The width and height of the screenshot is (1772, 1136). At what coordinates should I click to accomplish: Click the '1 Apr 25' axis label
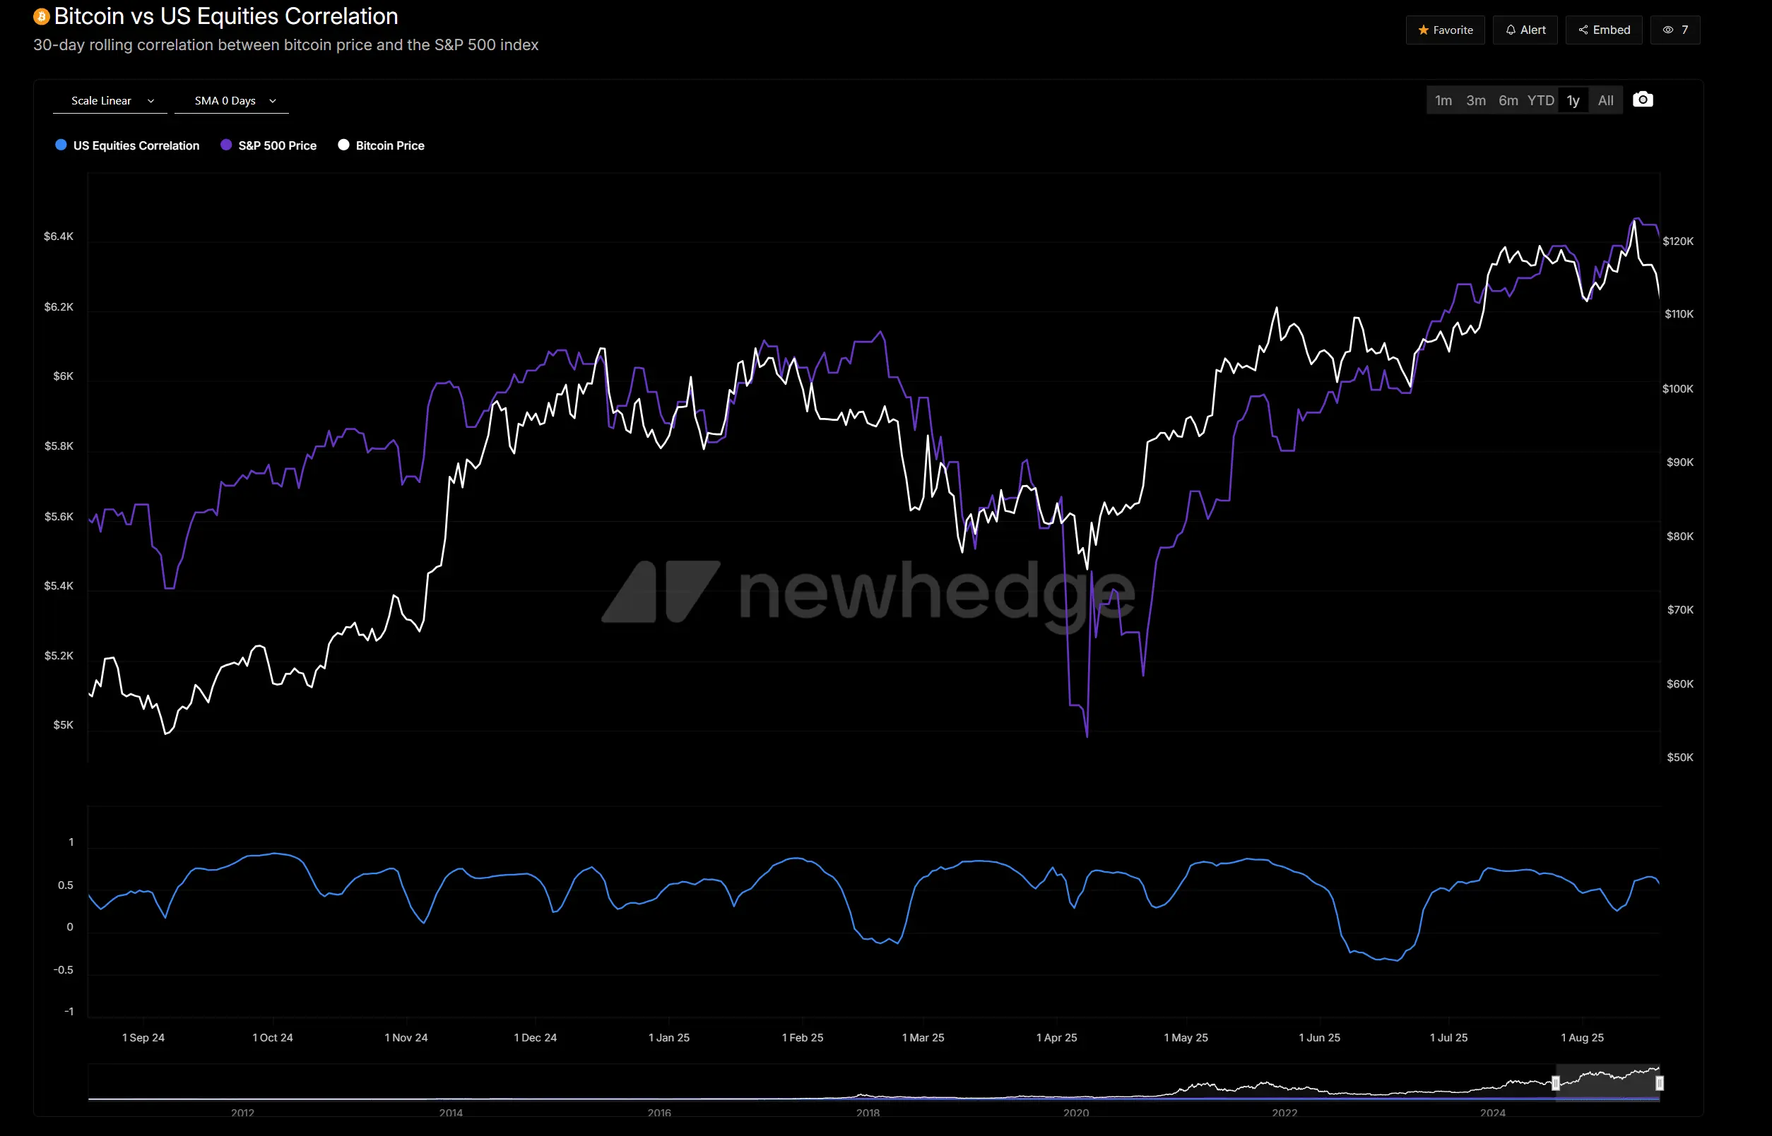[x=1056, y=1038]
